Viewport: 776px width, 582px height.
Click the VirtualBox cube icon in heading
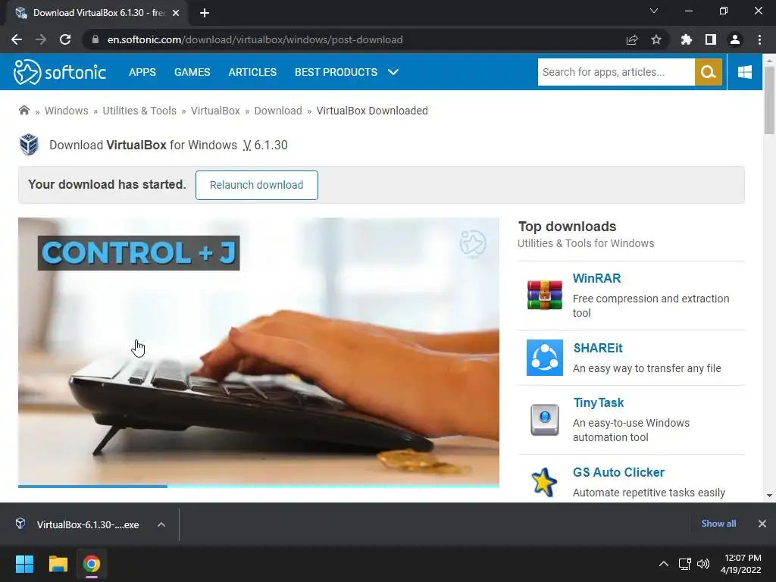[x=29, y=145]
